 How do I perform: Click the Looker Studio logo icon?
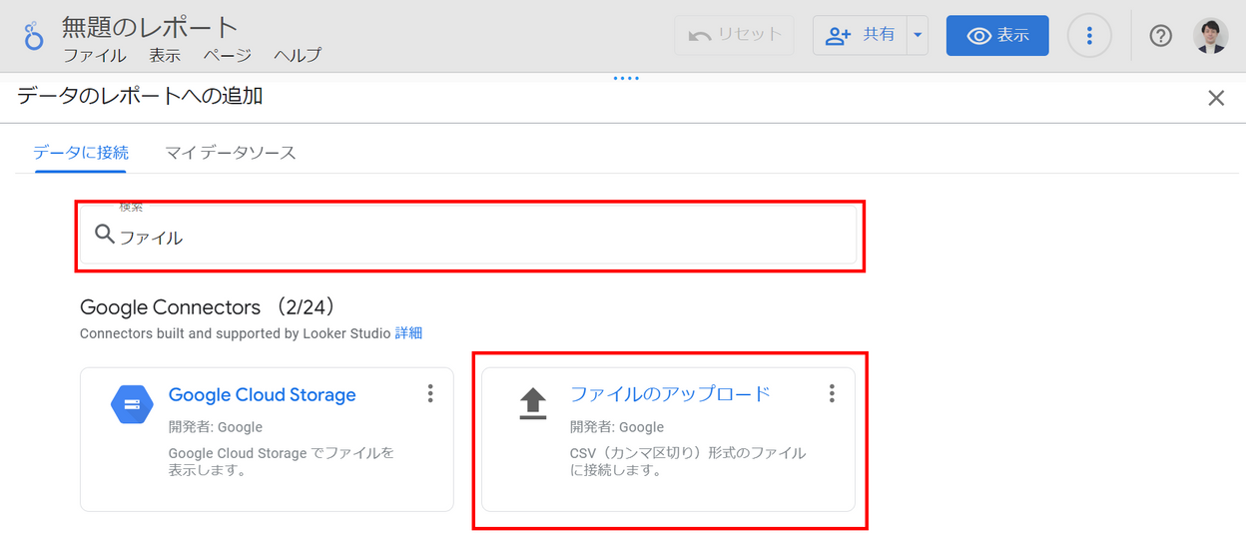(x=34, y=36)
